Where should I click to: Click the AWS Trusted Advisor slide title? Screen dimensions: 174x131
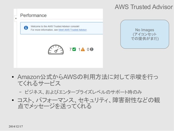[x=144, y=7]
